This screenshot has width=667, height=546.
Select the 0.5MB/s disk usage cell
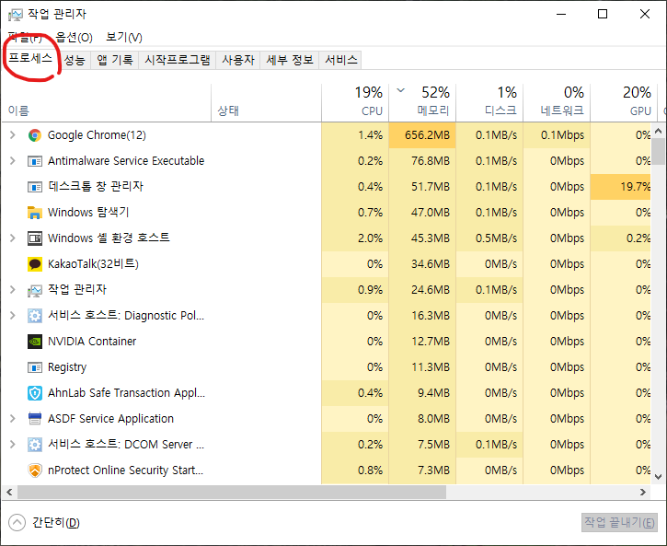[489, 238]
